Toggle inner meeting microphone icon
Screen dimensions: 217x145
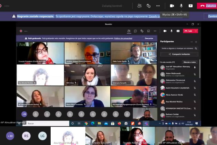click(171, 31)
